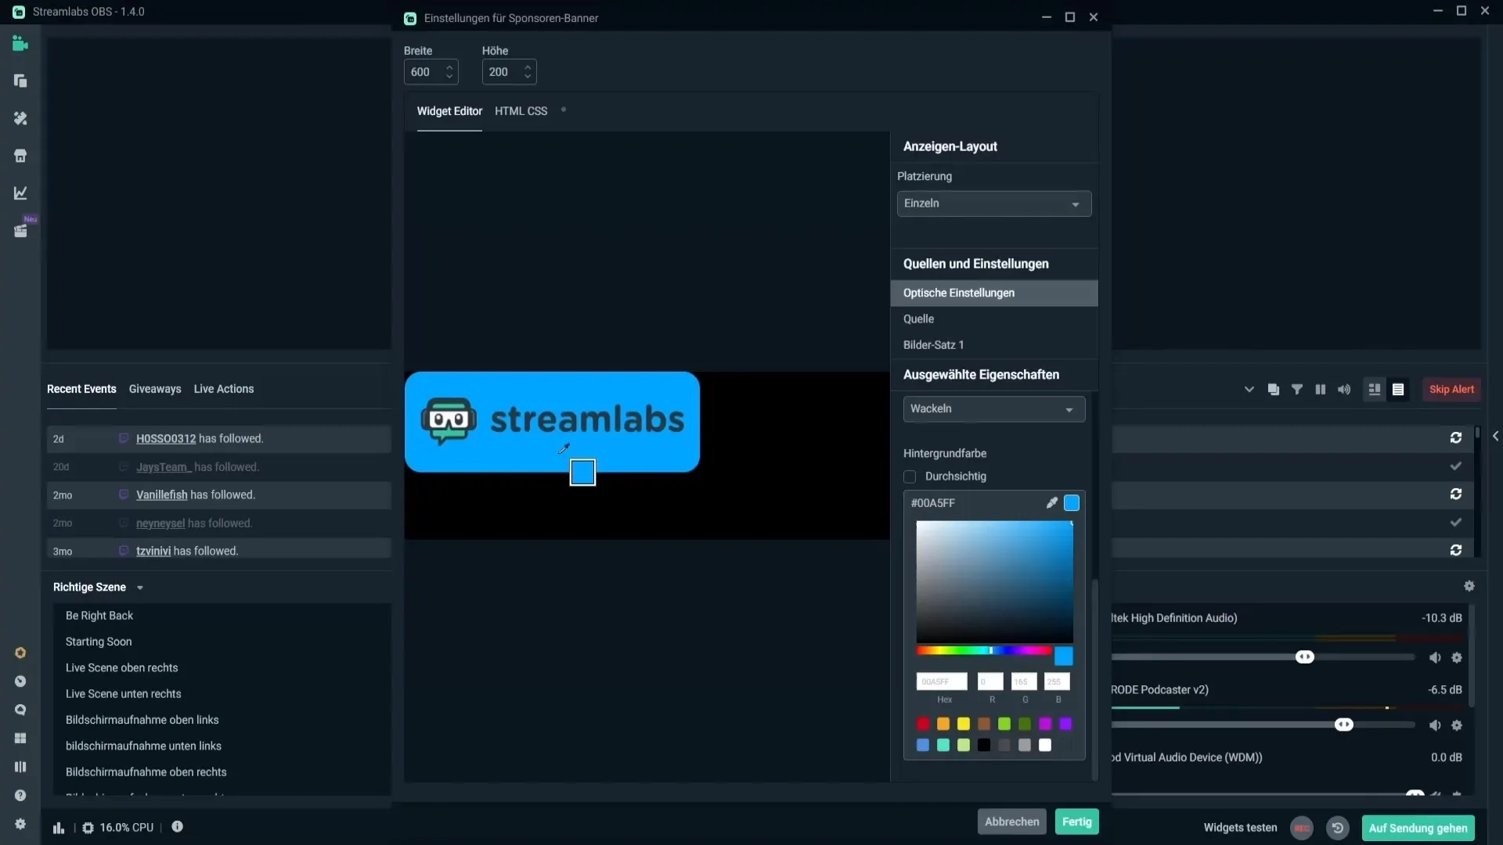
Task: Open the App Store icon in the sidebar
Action: (20, 156)
